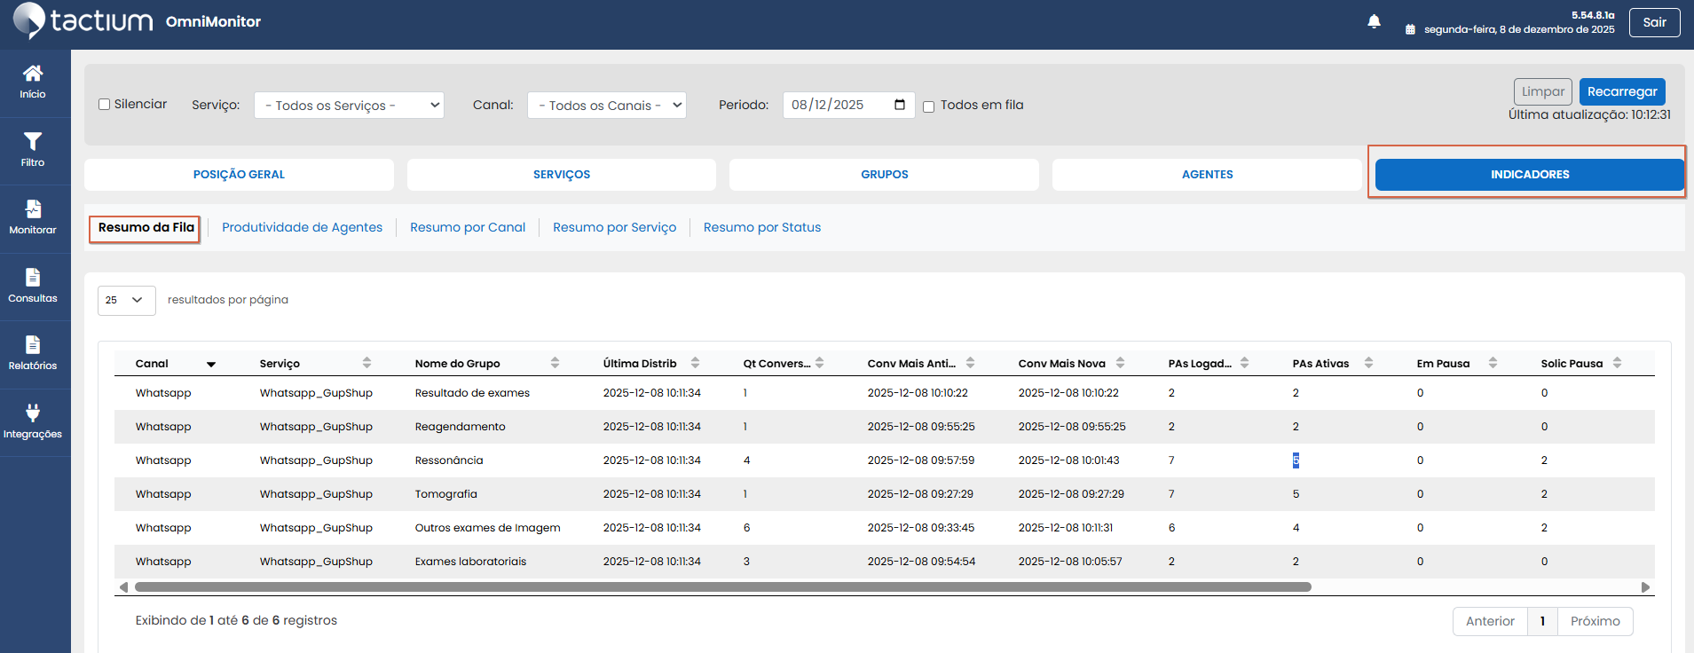This screenshot has height=653, width=1694.
Task: Expand the Serviço dropdown
Action: [349, 106]
